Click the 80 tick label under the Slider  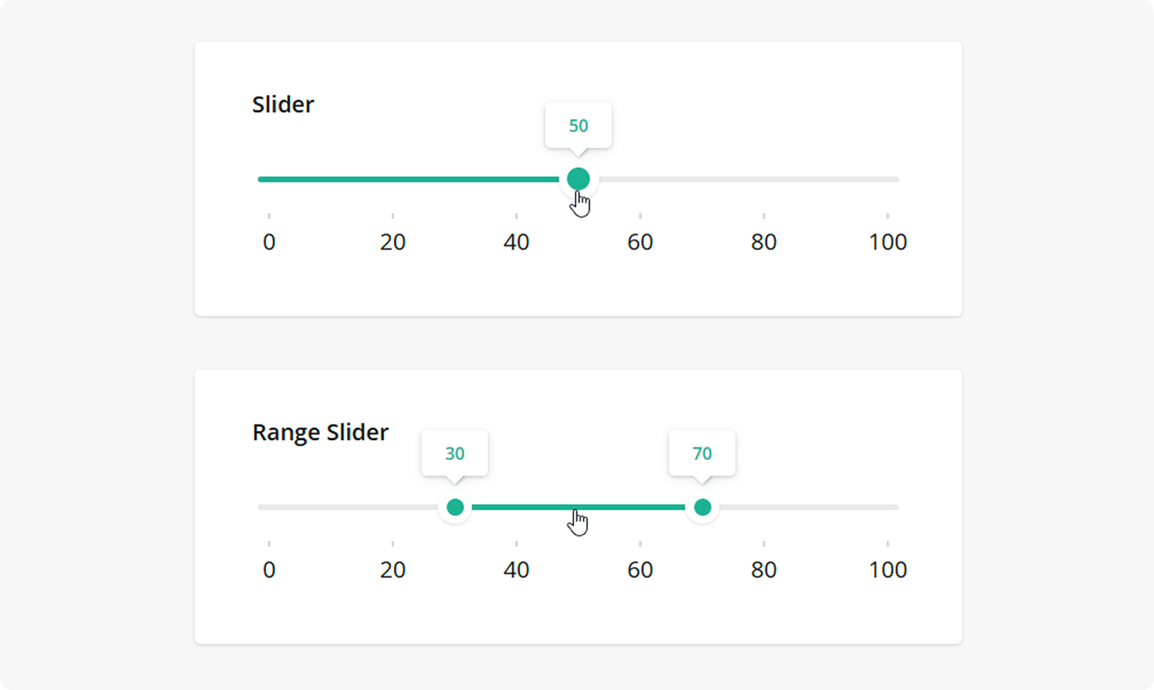[764, 241]
